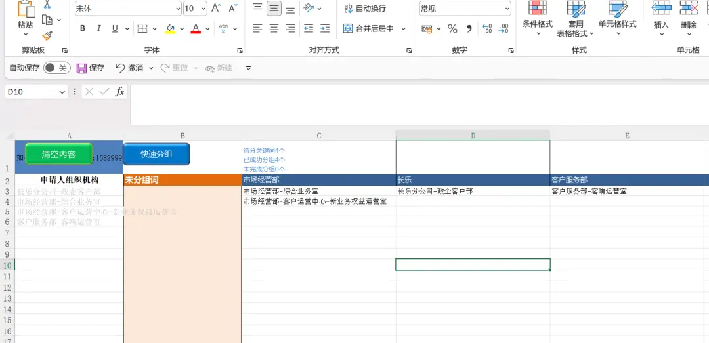Screen dimensions: 709x343
Task: Select column D header
Action: click(x=473, y=136)
